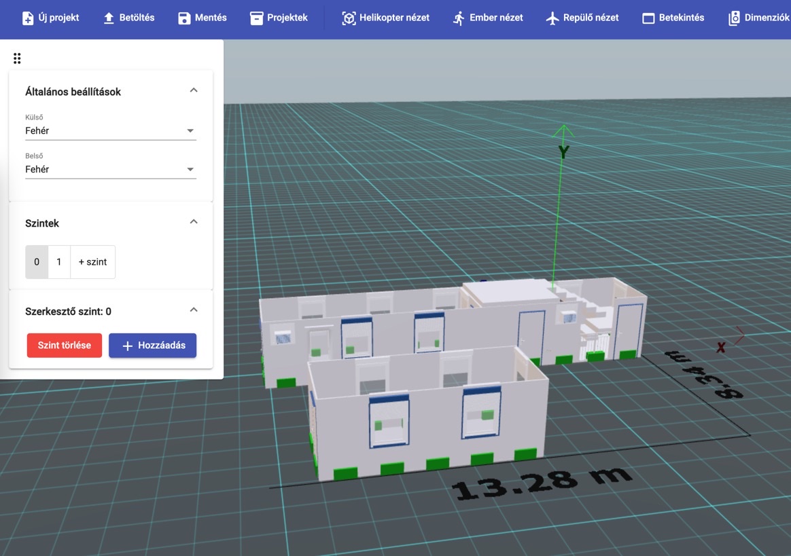Click the Dimenziók label

point(767,18)
